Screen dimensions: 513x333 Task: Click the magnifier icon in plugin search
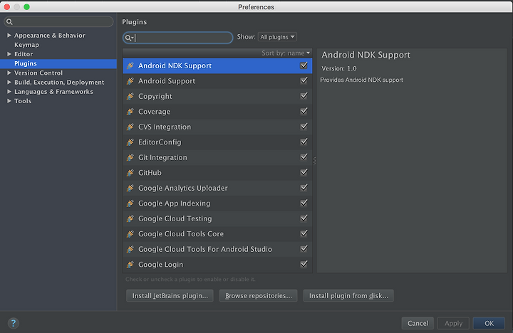tap(129, 38)
